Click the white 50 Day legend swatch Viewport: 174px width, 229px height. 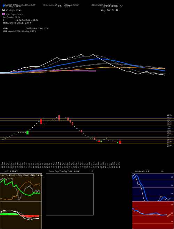tap(4, 10)
